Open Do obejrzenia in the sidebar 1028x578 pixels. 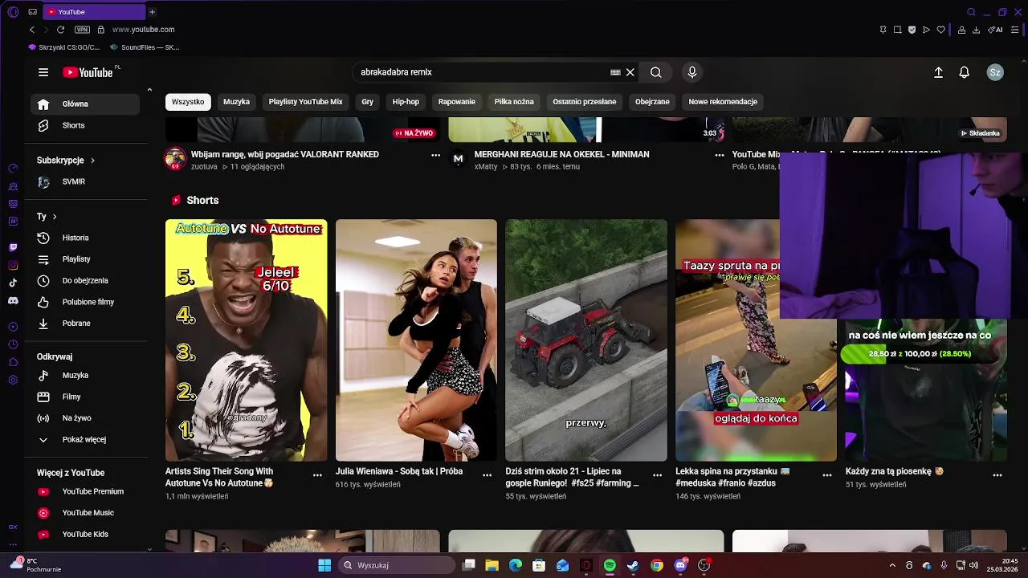pyautogui.click(x=85, y=280)
